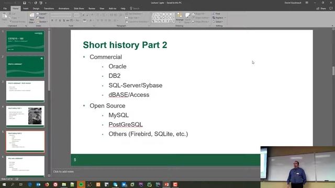Image resolution: width=335 pixels, height=188 pixels.
Task: Click the spell check icon in status bar
Action: [x=17, y=179]
